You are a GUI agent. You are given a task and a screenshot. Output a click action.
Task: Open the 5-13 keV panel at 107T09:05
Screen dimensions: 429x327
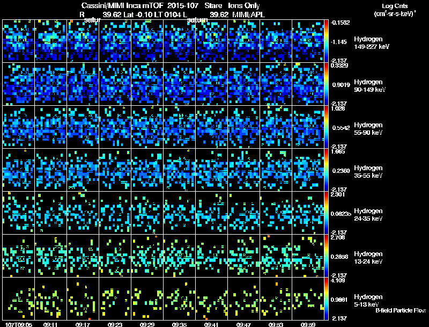click(x=19, y=299)
